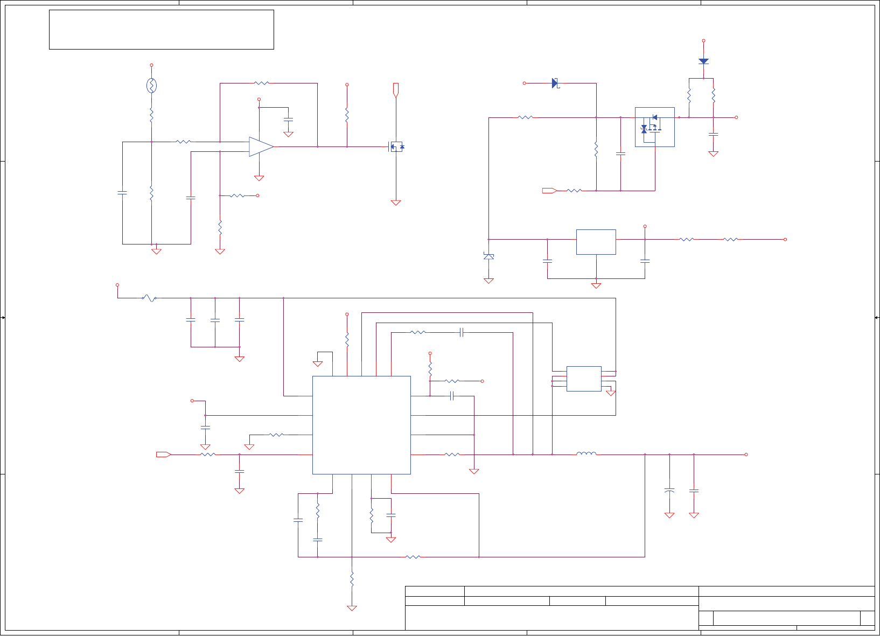Click the polarized output capacitor symbol
This screenshot has width=880, height=636.
coord(669,491)
